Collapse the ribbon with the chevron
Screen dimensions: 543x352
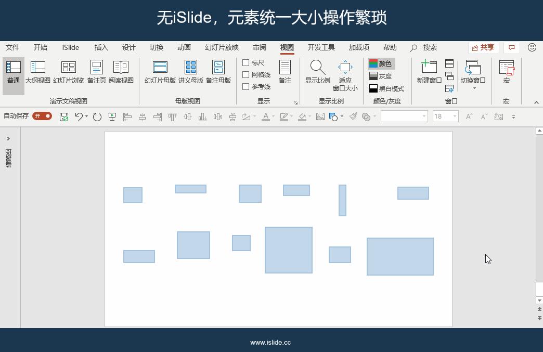tap(536, 102)
